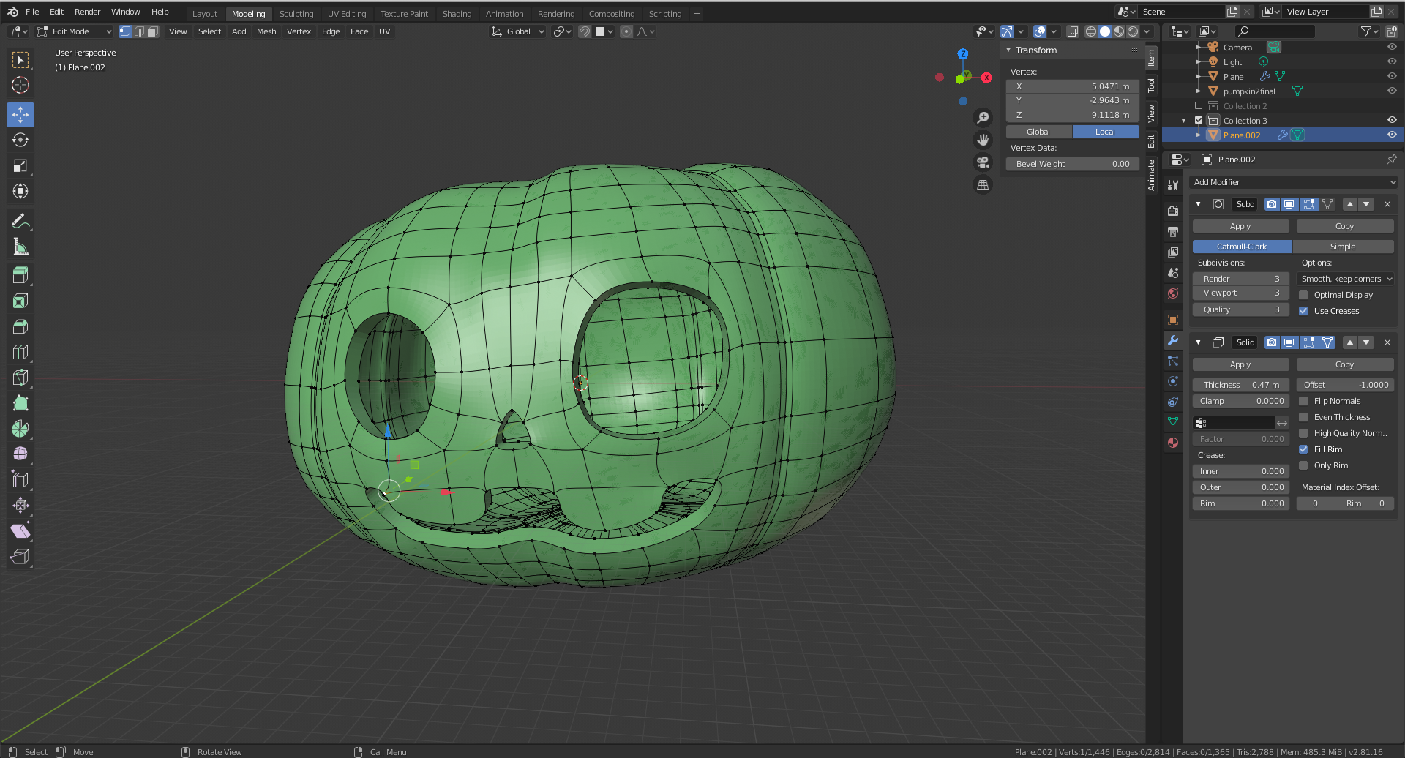Open the Add Modifier dropdown
The width and height of the screenshot is (1405, 758).
(1294, 182)
